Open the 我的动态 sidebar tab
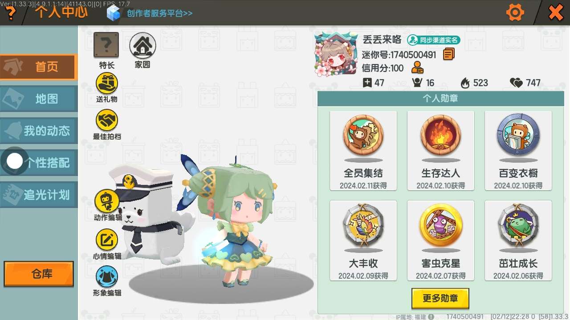The height and width of the screenshot is (320, 570). (x=39, y=131)
